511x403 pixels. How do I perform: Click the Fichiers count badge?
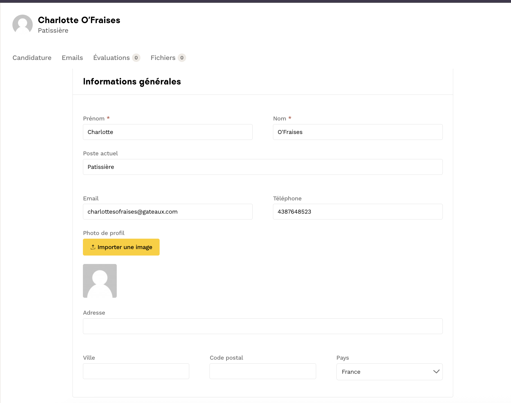(182, 58)
